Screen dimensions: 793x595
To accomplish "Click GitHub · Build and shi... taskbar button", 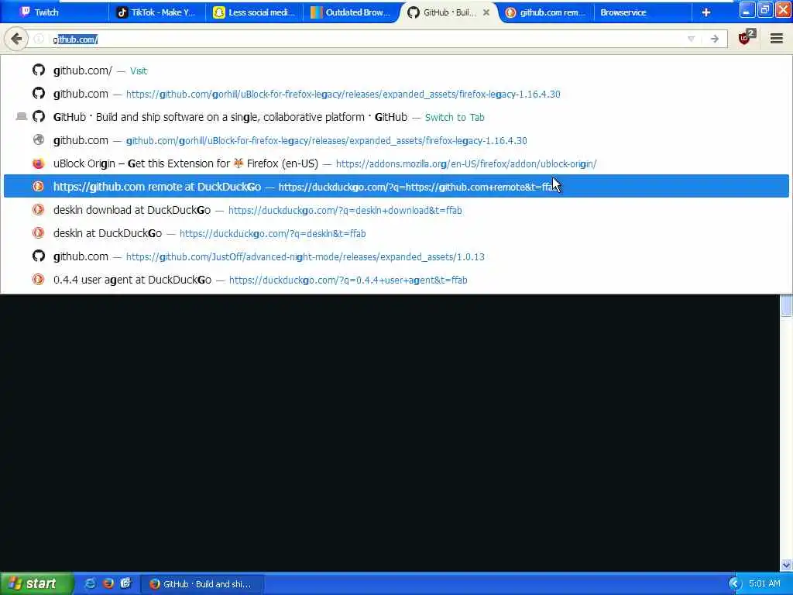I will (x=201, y=584).
